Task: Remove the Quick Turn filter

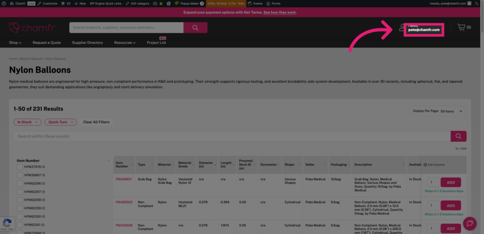Action: coord(72,122)
